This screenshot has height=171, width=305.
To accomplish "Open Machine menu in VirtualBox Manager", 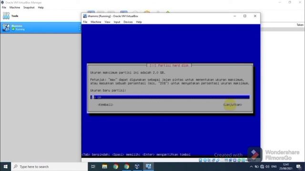I will coord(15,8).
